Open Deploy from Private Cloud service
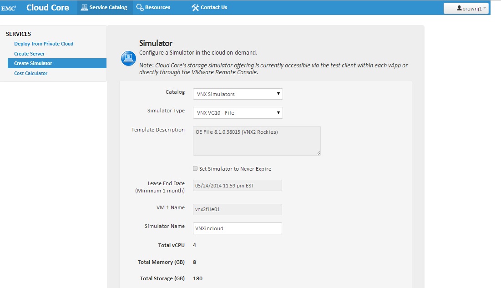501x288 pixels. (x=43, y=44)
